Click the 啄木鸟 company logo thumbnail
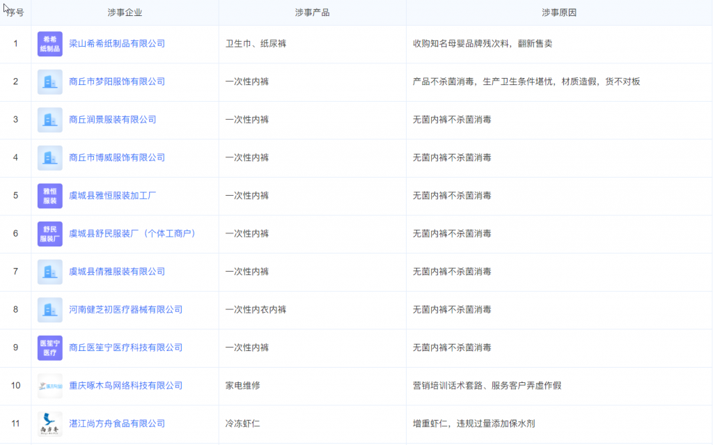The image size is (713, 445). pos(50,386)
